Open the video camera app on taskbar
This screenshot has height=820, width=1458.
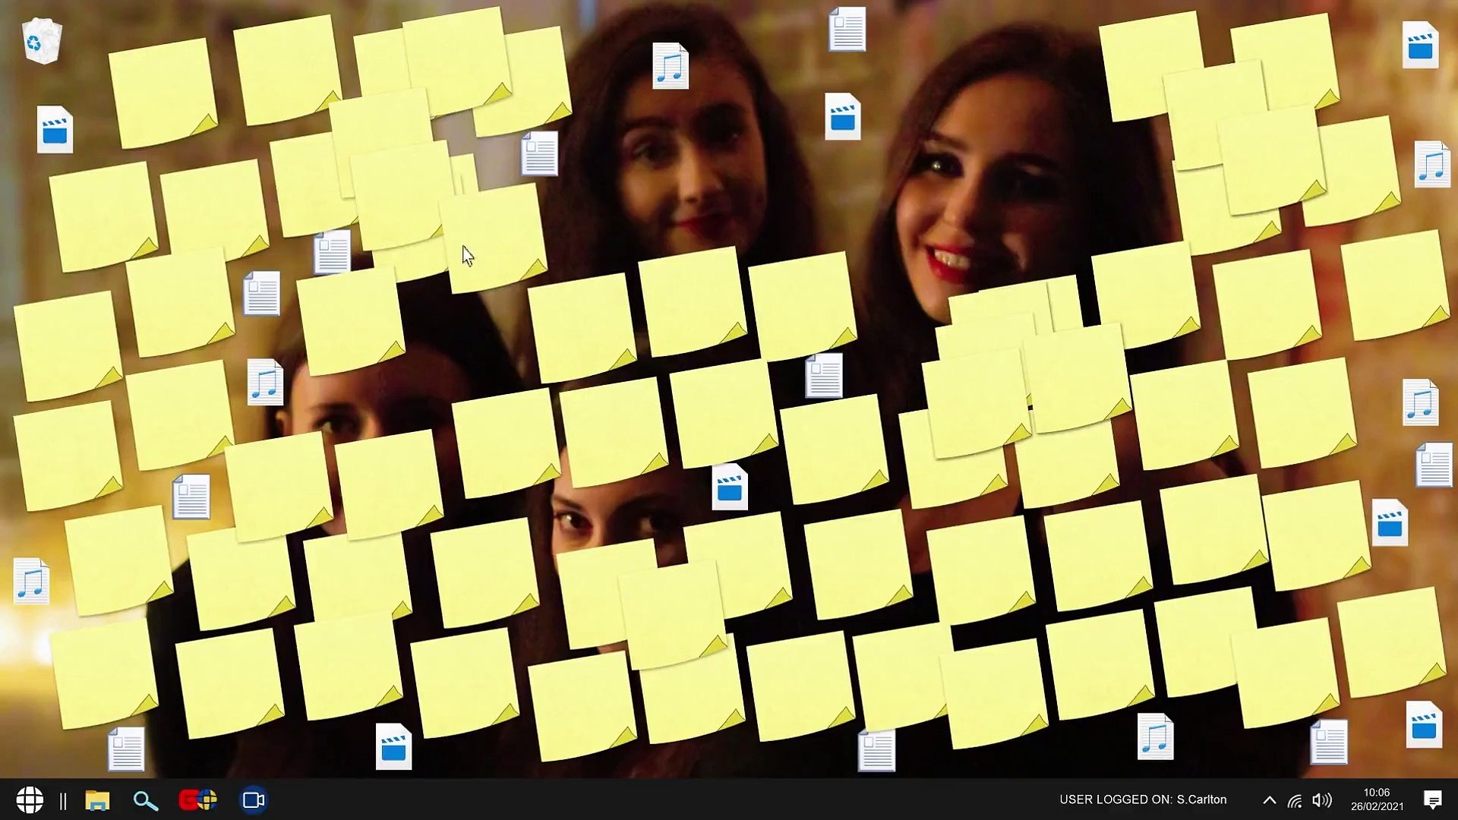[x=253, y=800]
